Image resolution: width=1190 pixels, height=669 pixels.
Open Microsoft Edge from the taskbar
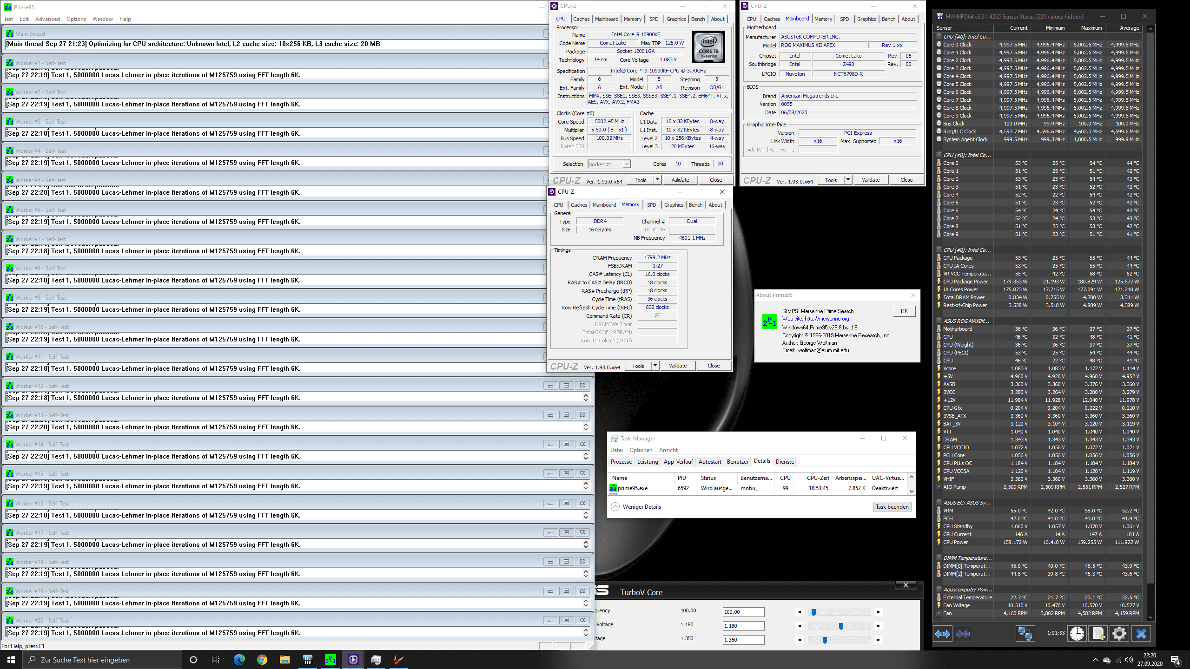(239, 660)
